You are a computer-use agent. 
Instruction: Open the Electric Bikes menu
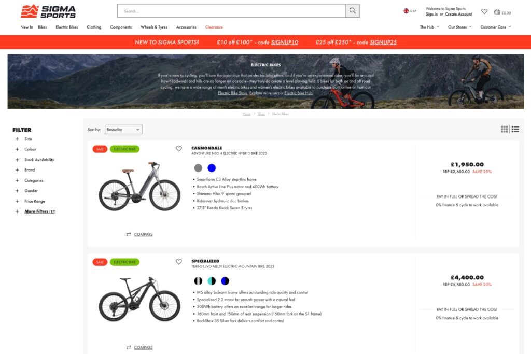tap(67, 27)
